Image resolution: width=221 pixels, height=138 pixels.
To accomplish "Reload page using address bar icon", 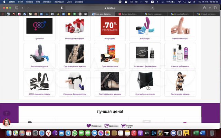I will tap(153, 8).
